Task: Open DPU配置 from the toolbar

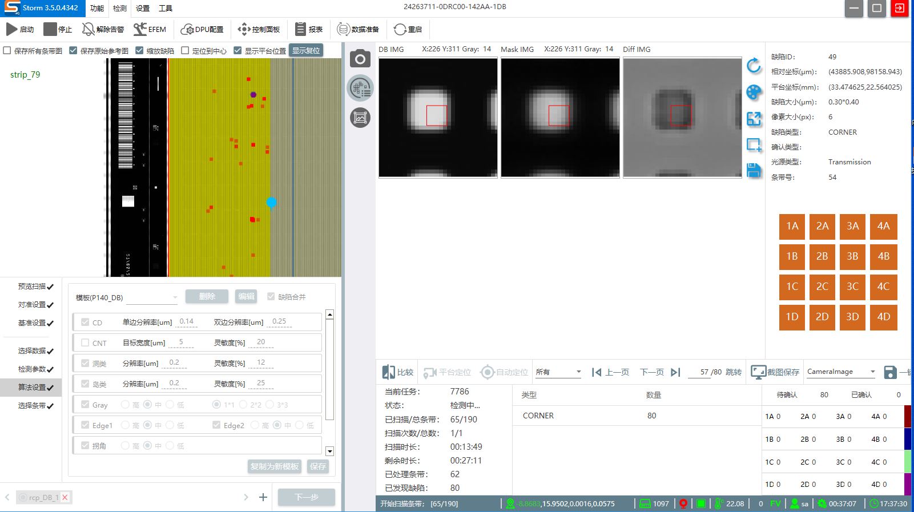Action: point(202,29)
